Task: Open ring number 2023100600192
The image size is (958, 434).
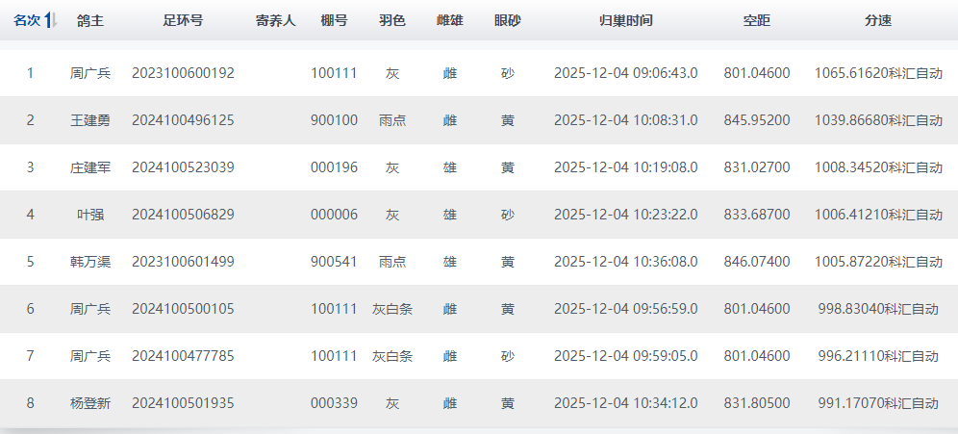Action: click(183, 73)
